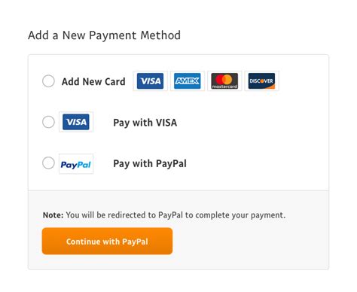Click the word Method in the page heading
Image resolution: width=357 pixels, height=292 pixels.
[x=160, y=35]
